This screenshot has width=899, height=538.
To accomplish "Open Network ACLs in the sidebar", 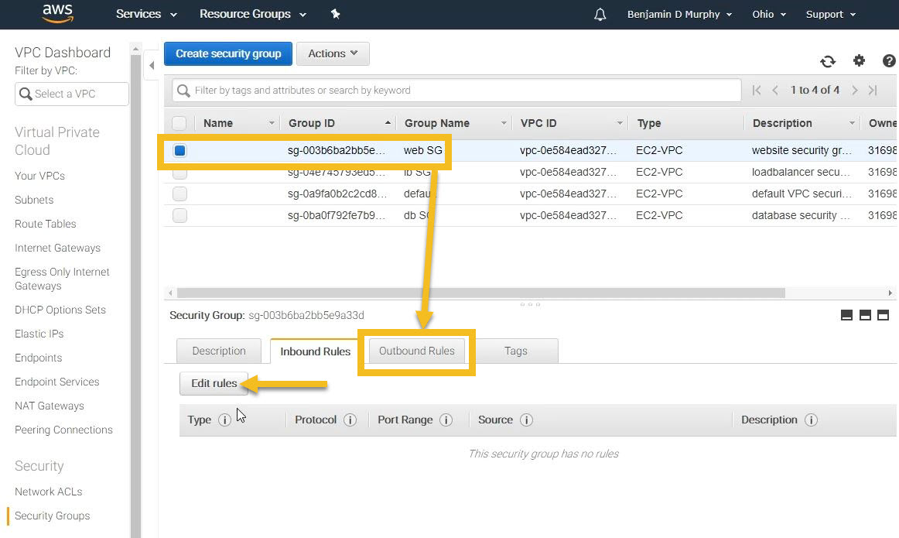I will point(48,492).
